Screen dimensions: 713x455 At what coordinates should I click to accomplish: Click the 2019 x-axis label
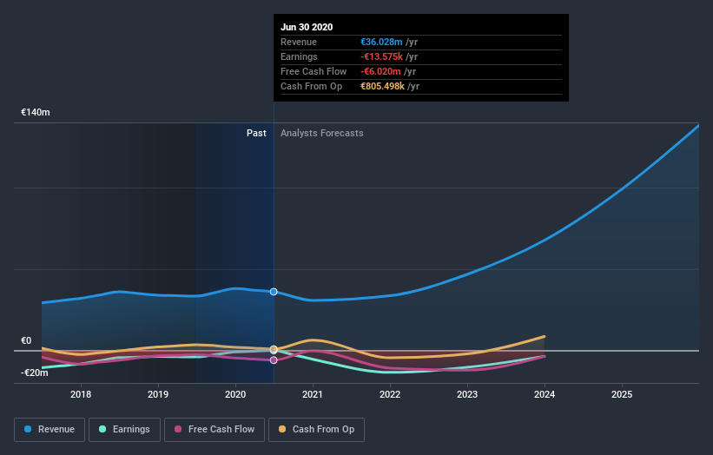pyautogui.click(x=158, y=394)
